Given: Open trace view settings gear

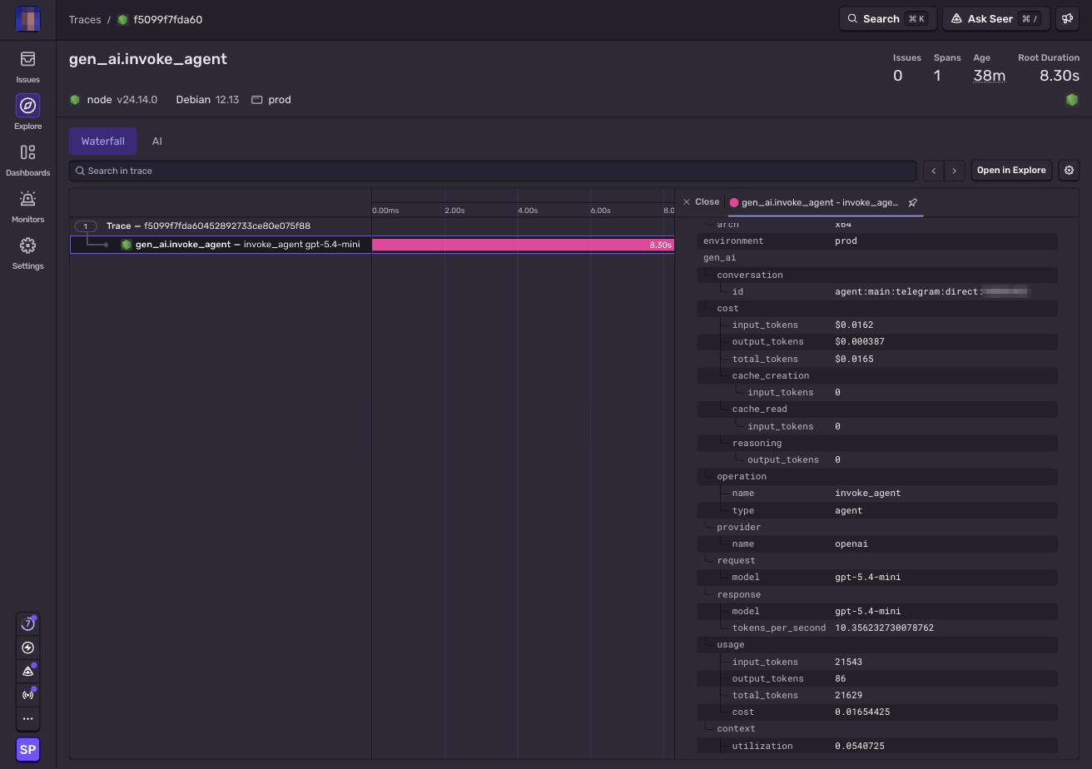Looking at the screenshot, I should tap(1069, 170).
